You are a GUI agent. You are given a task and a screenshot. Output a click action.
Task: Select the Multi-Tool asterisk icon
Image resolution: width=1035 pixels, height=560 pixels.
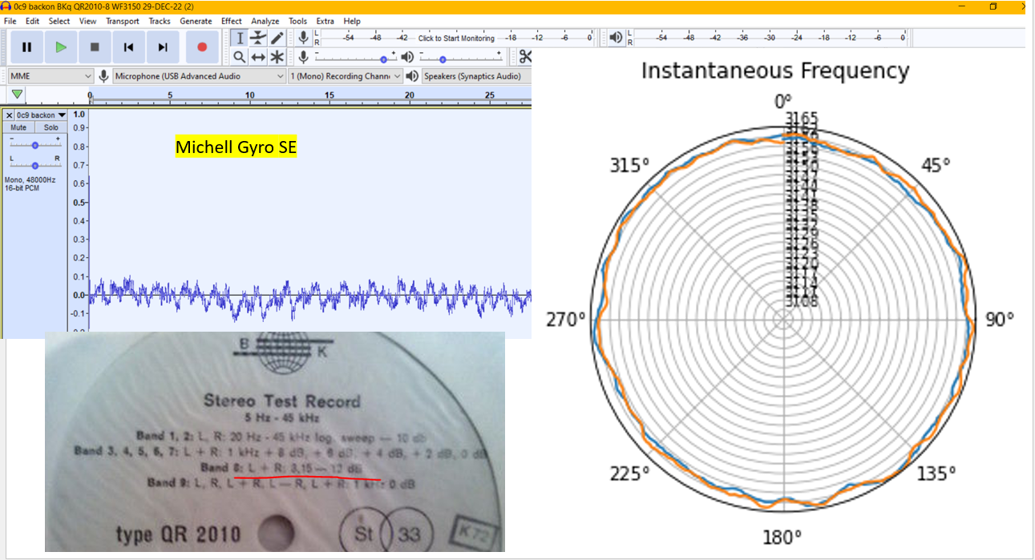tap(277, 57)
